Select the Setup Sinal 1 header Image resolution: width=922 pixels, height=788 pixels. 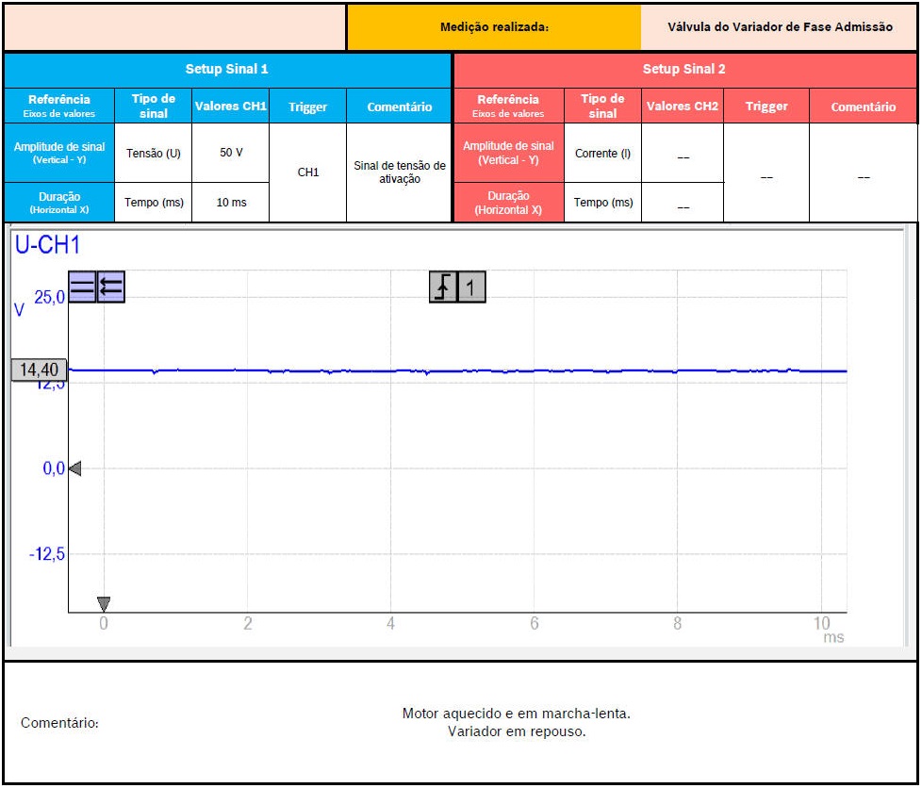[227, 70]
